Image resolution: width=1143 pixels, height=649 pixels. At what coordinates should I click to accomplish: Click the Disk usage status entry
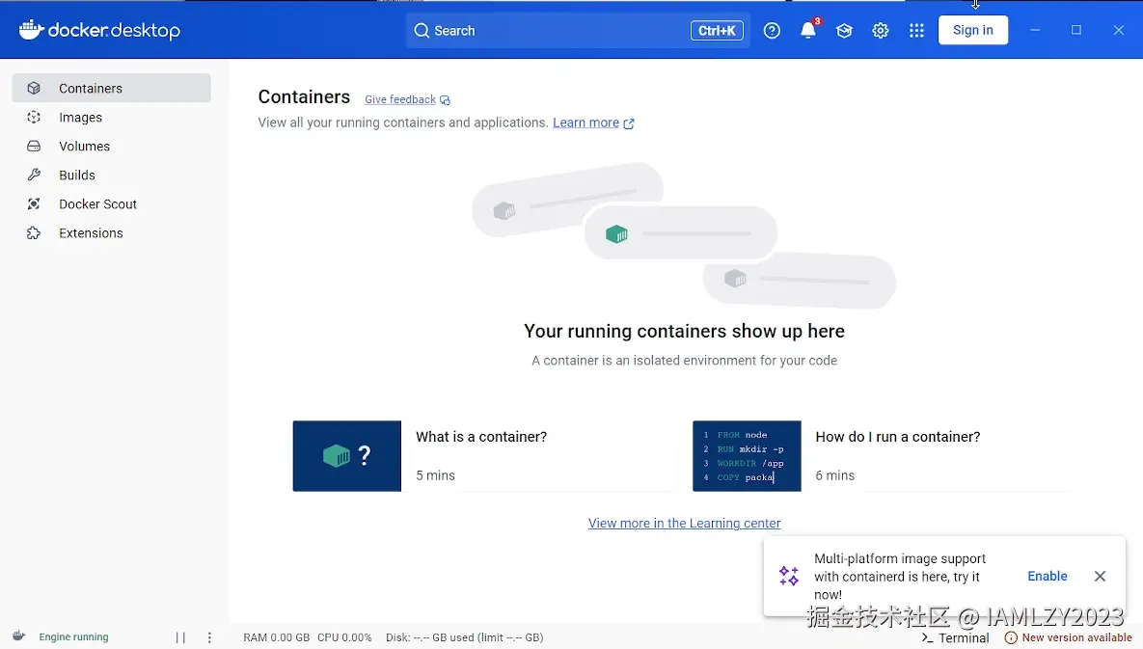pyautogui.click(x=464, y=637)
